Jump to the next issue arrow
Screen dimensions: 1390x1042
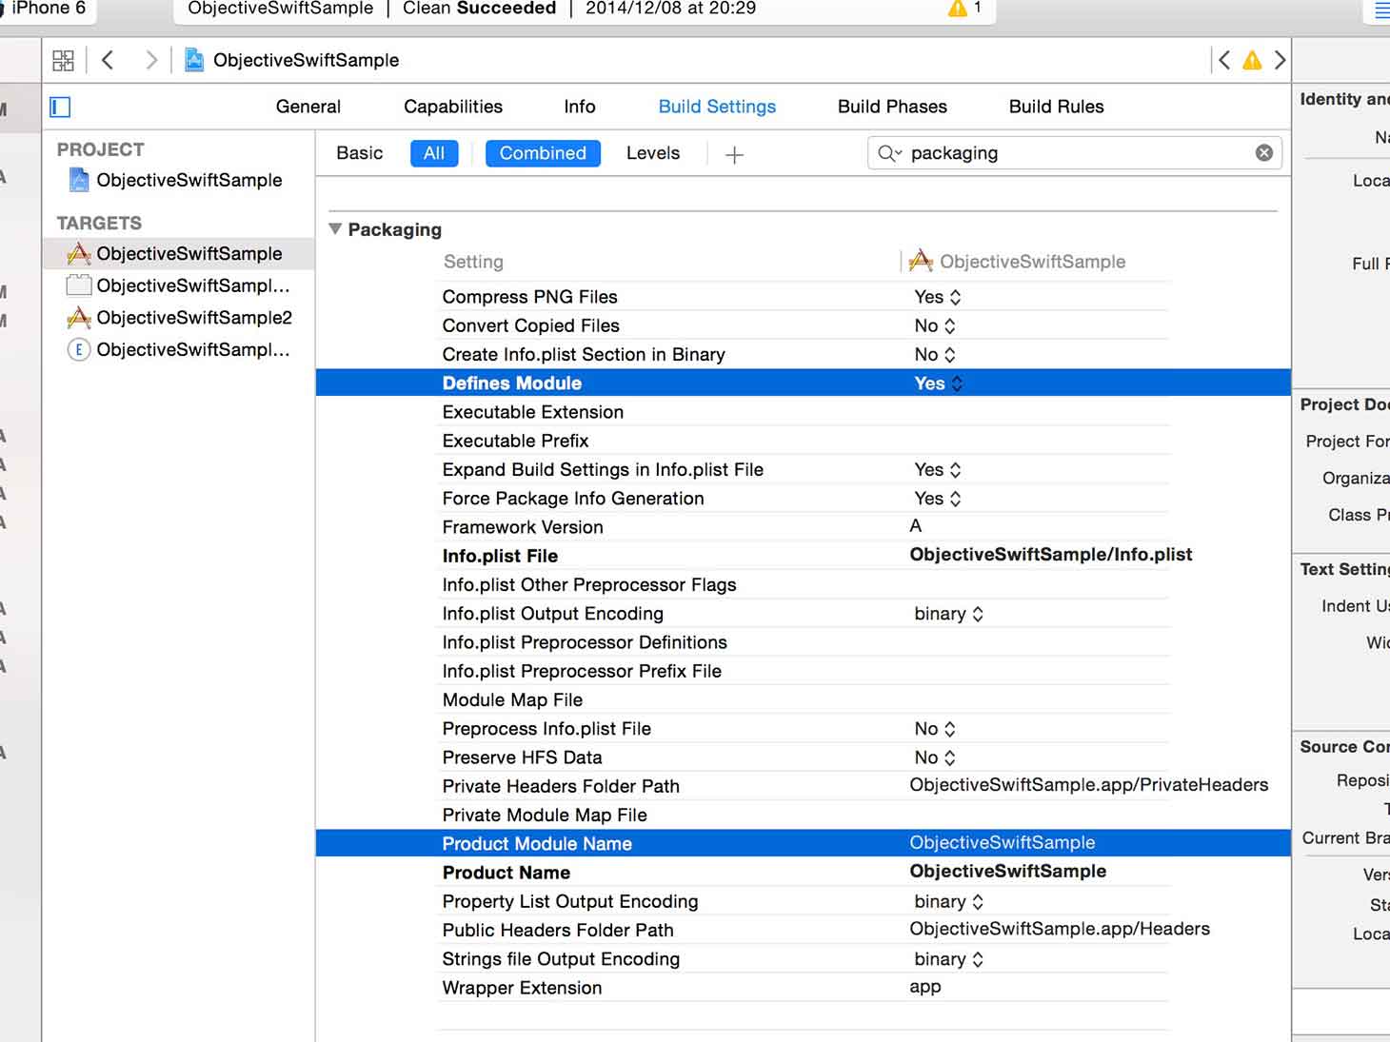[1280, 60]
